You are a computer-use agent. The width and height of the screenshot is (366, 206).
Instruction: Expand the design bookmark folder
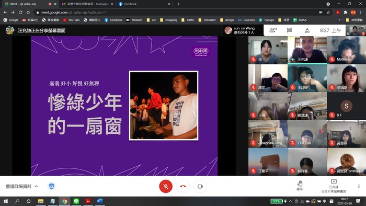point(227,20)
